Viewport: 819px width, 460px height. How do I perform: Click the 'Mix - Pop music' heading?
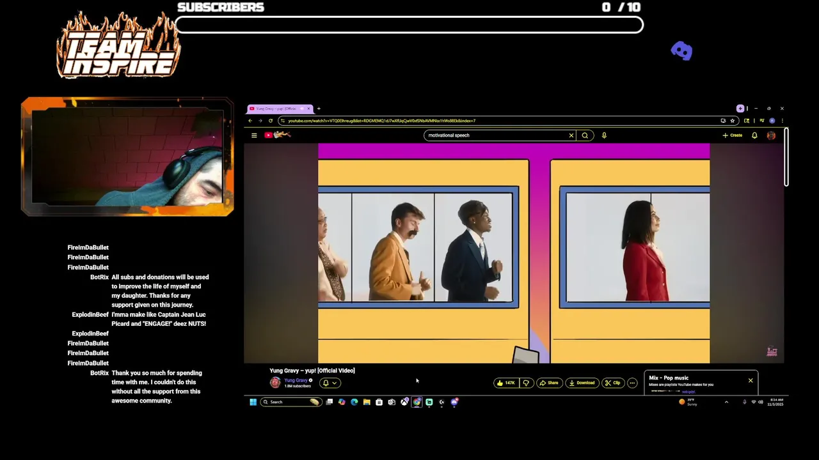point(669,378)
